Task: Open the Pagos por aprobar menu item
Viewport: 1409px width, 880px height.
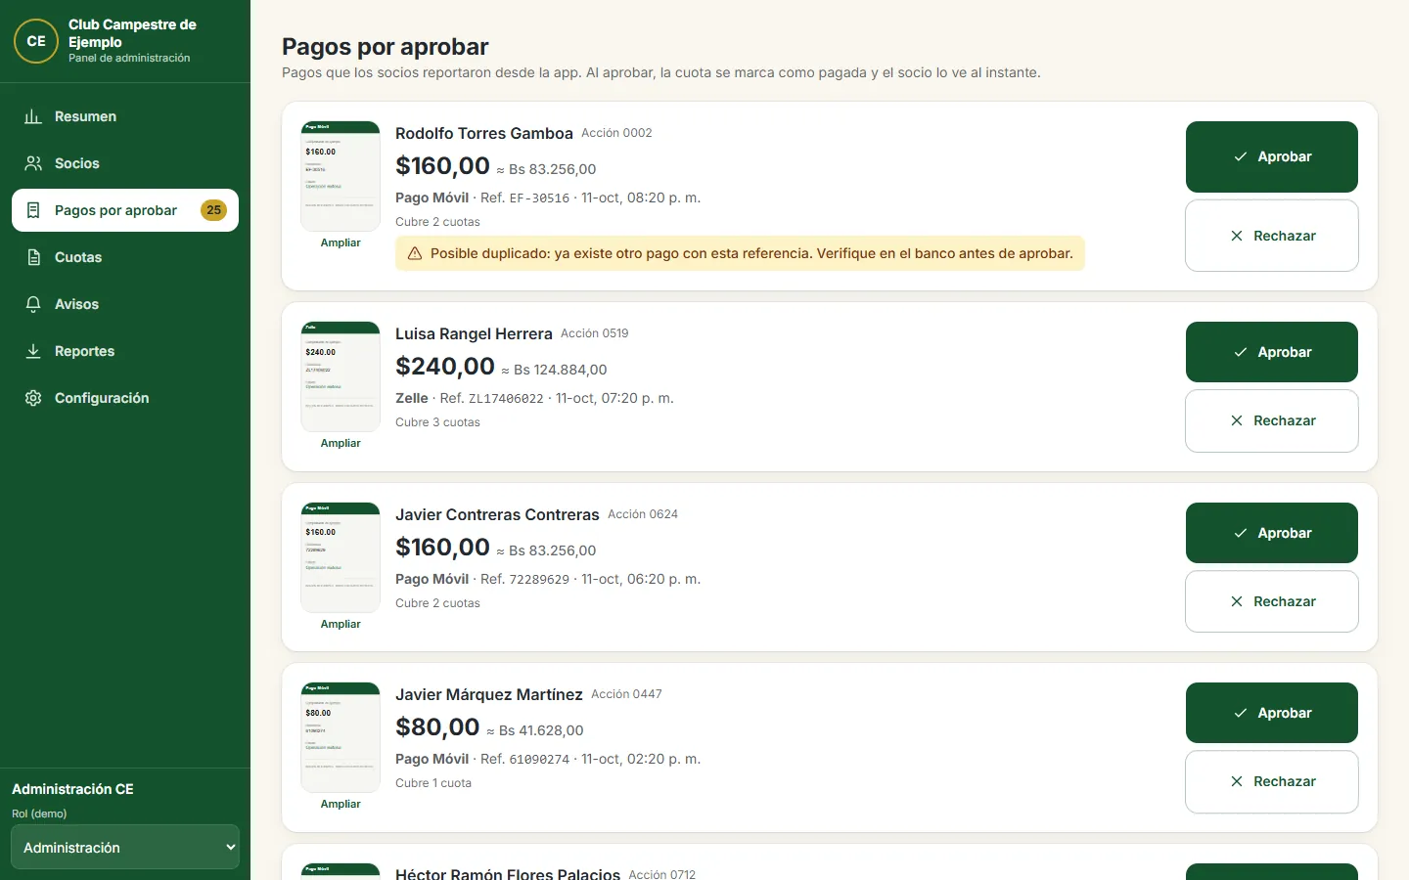Action: 125,210
